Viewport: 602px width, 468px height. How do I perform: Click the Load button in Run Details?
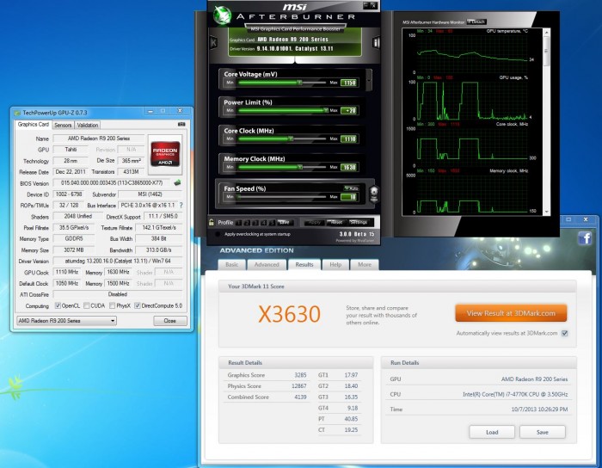(492, 432)
